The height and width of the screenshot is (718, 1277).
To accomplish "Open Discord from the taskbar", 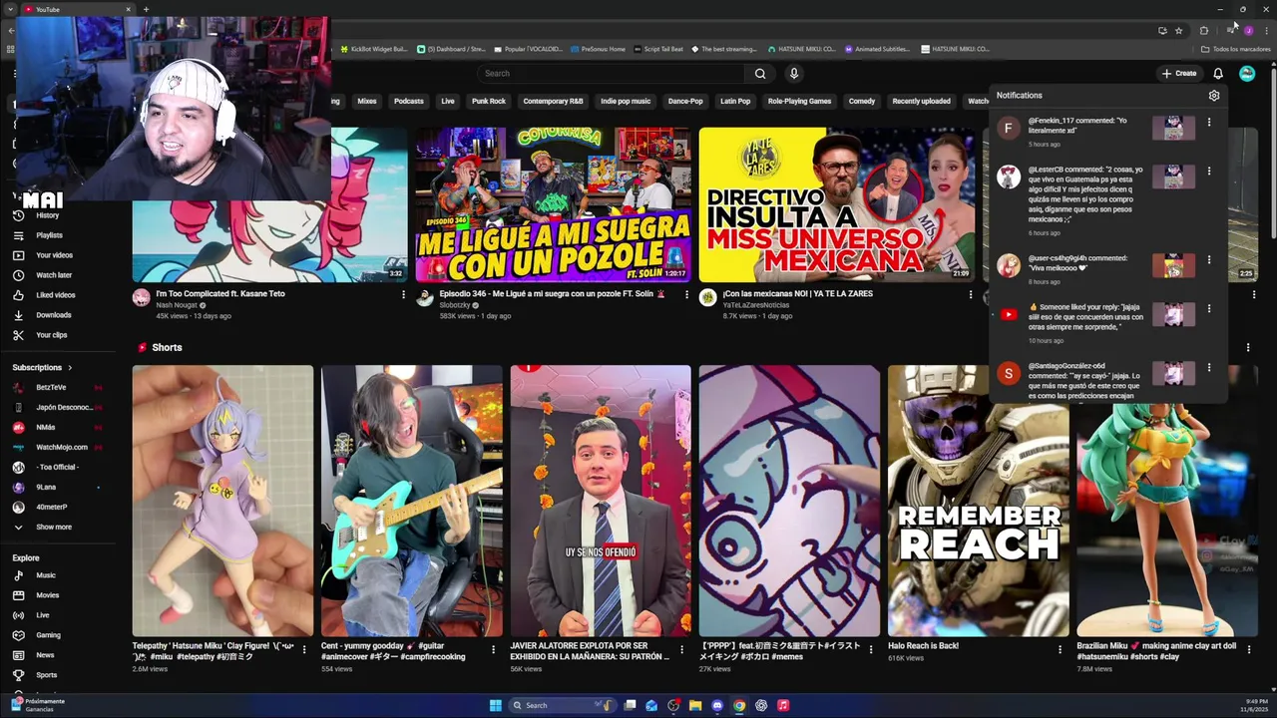I will pos(717,706).
